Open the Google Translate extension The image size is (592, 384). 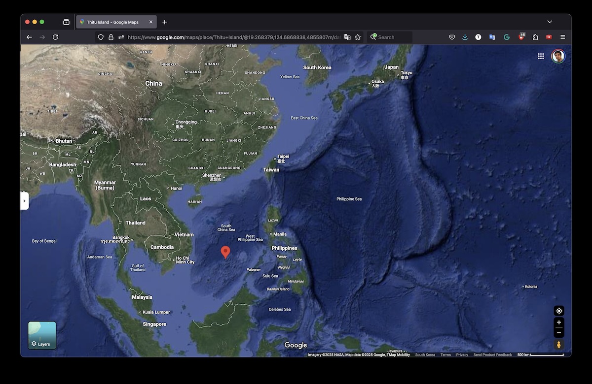[492, 37]
